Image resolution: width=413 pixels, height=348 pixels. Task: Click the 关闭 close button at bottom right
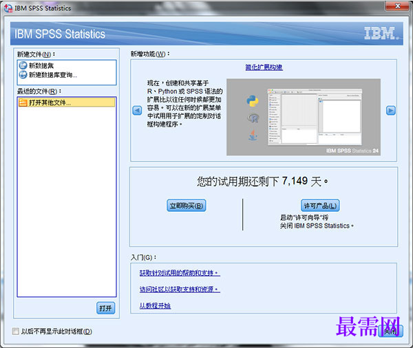[x=390, y=331]
